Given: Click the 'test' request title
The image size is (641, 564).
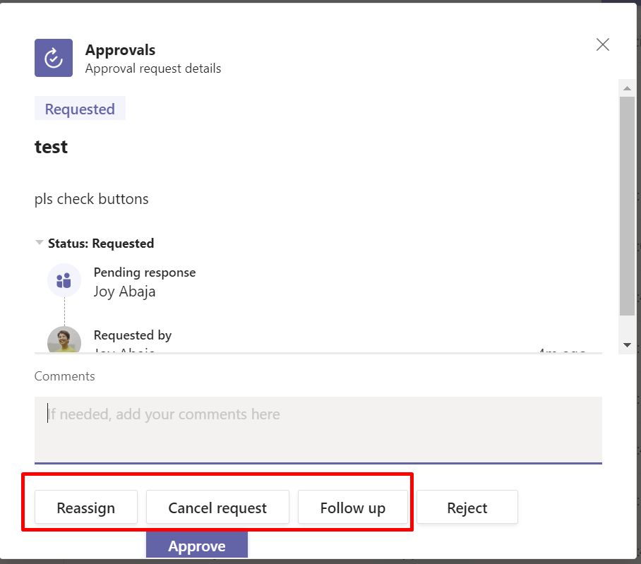Looking at the screenshot, I should point(51,147).
